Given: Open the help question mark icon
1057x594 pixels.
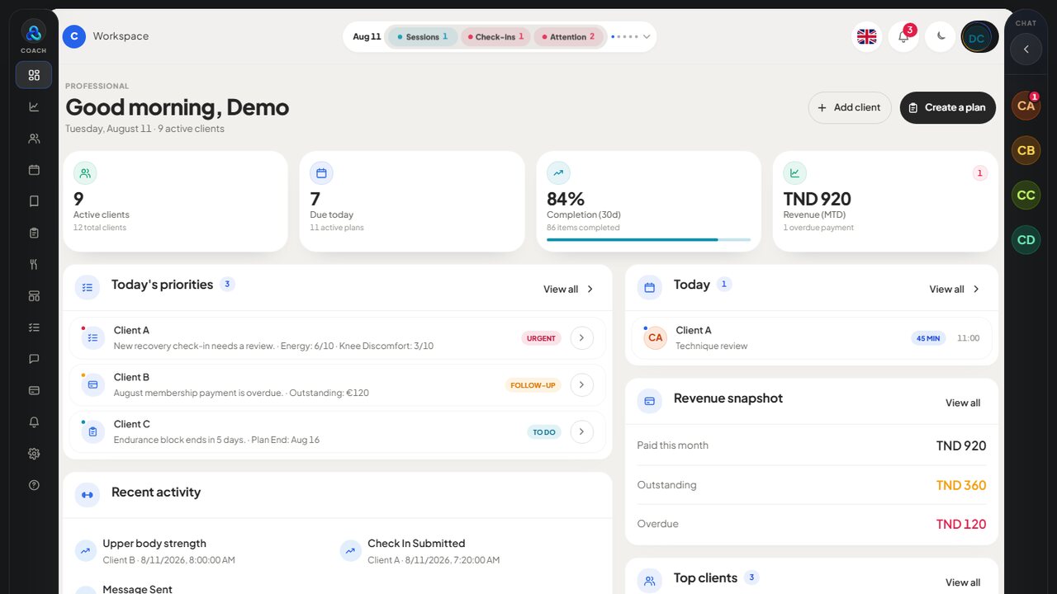Looking at the screenshot, I should pyautogui.click(x=34, y=485).
